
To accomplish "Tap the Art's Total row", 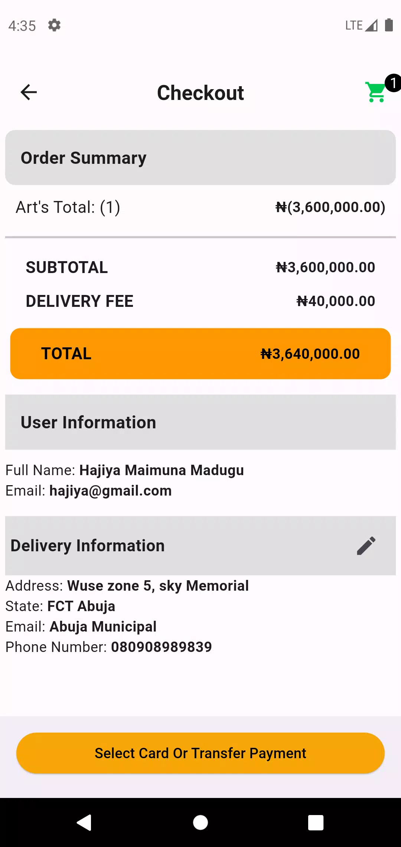I will click(x=200, y=207).
